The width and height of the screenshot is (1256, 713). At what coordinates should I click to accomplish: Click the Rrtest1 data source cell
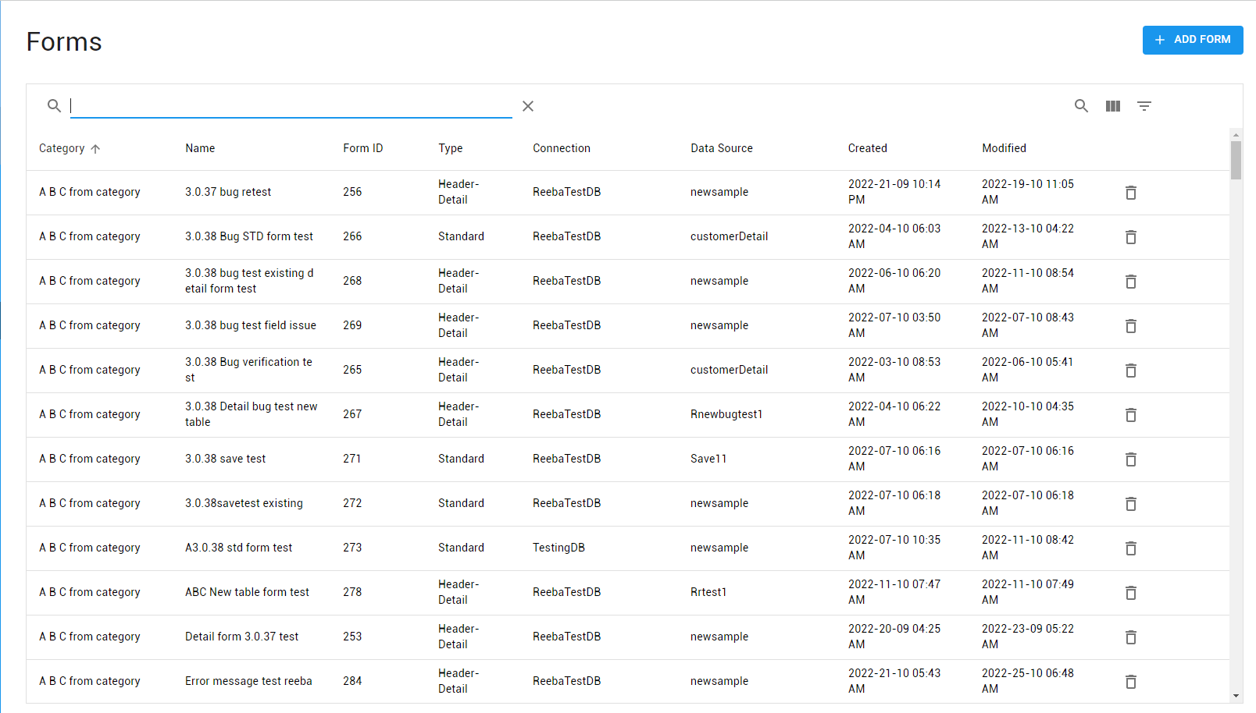coord(708,592)
